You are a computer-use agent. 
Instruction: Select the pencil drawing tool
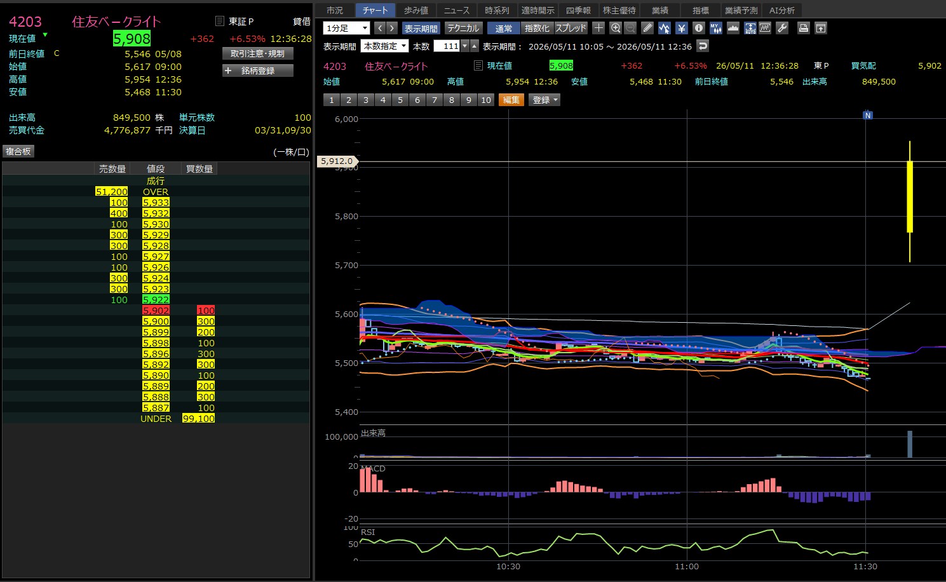click(x=647, y=28)
